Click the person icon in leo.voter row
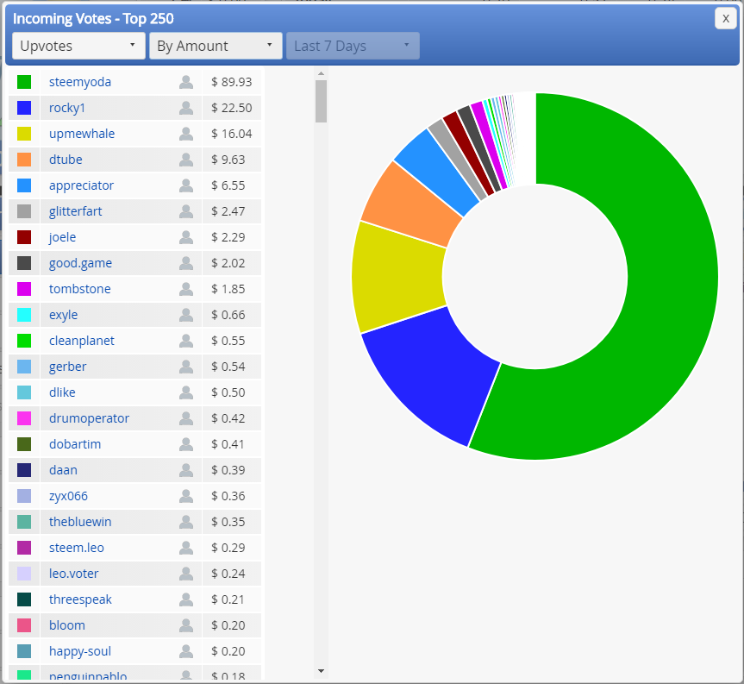The height and width of the screenshot is (684, 744). coord(186,574)
